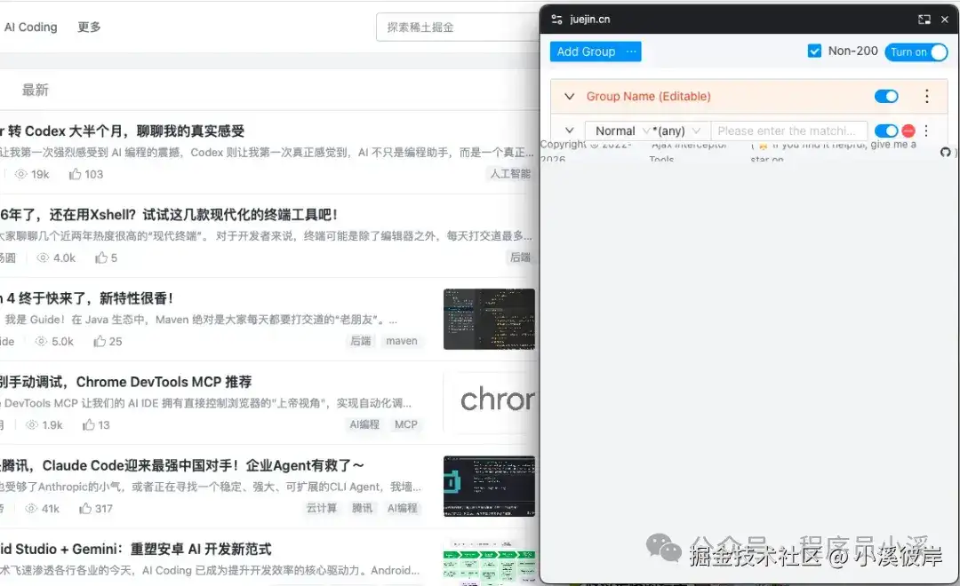Open the 更多 navigation menu
The image size is (960, 586).
coord(89,27)
